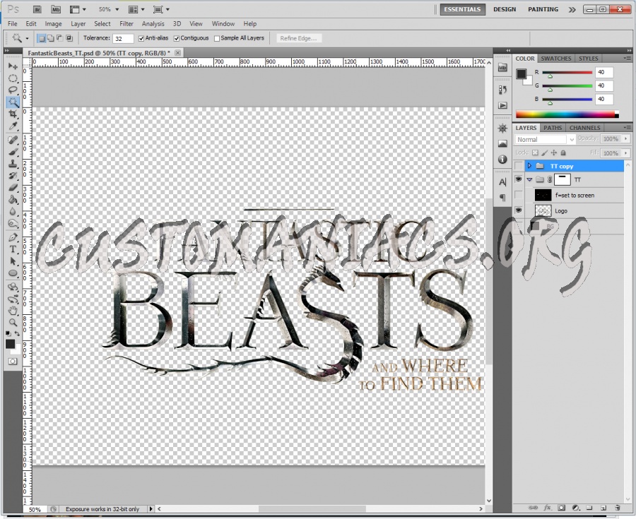Toggle the Contiguous checkbox
Image resolution: width=636 pixels, height=519 pixels.
click(x=177, y=39)
